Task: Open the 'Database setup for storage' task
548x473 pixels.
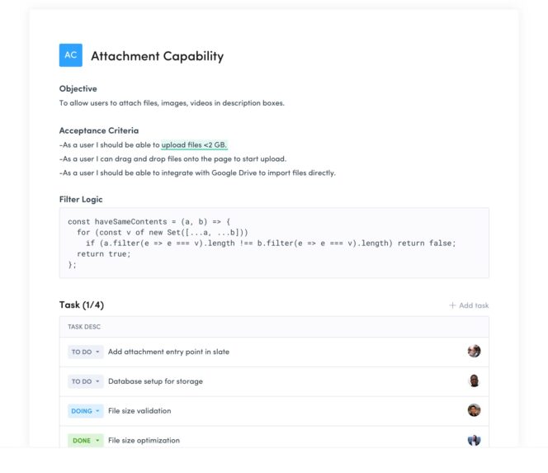Action: [155, 381]
